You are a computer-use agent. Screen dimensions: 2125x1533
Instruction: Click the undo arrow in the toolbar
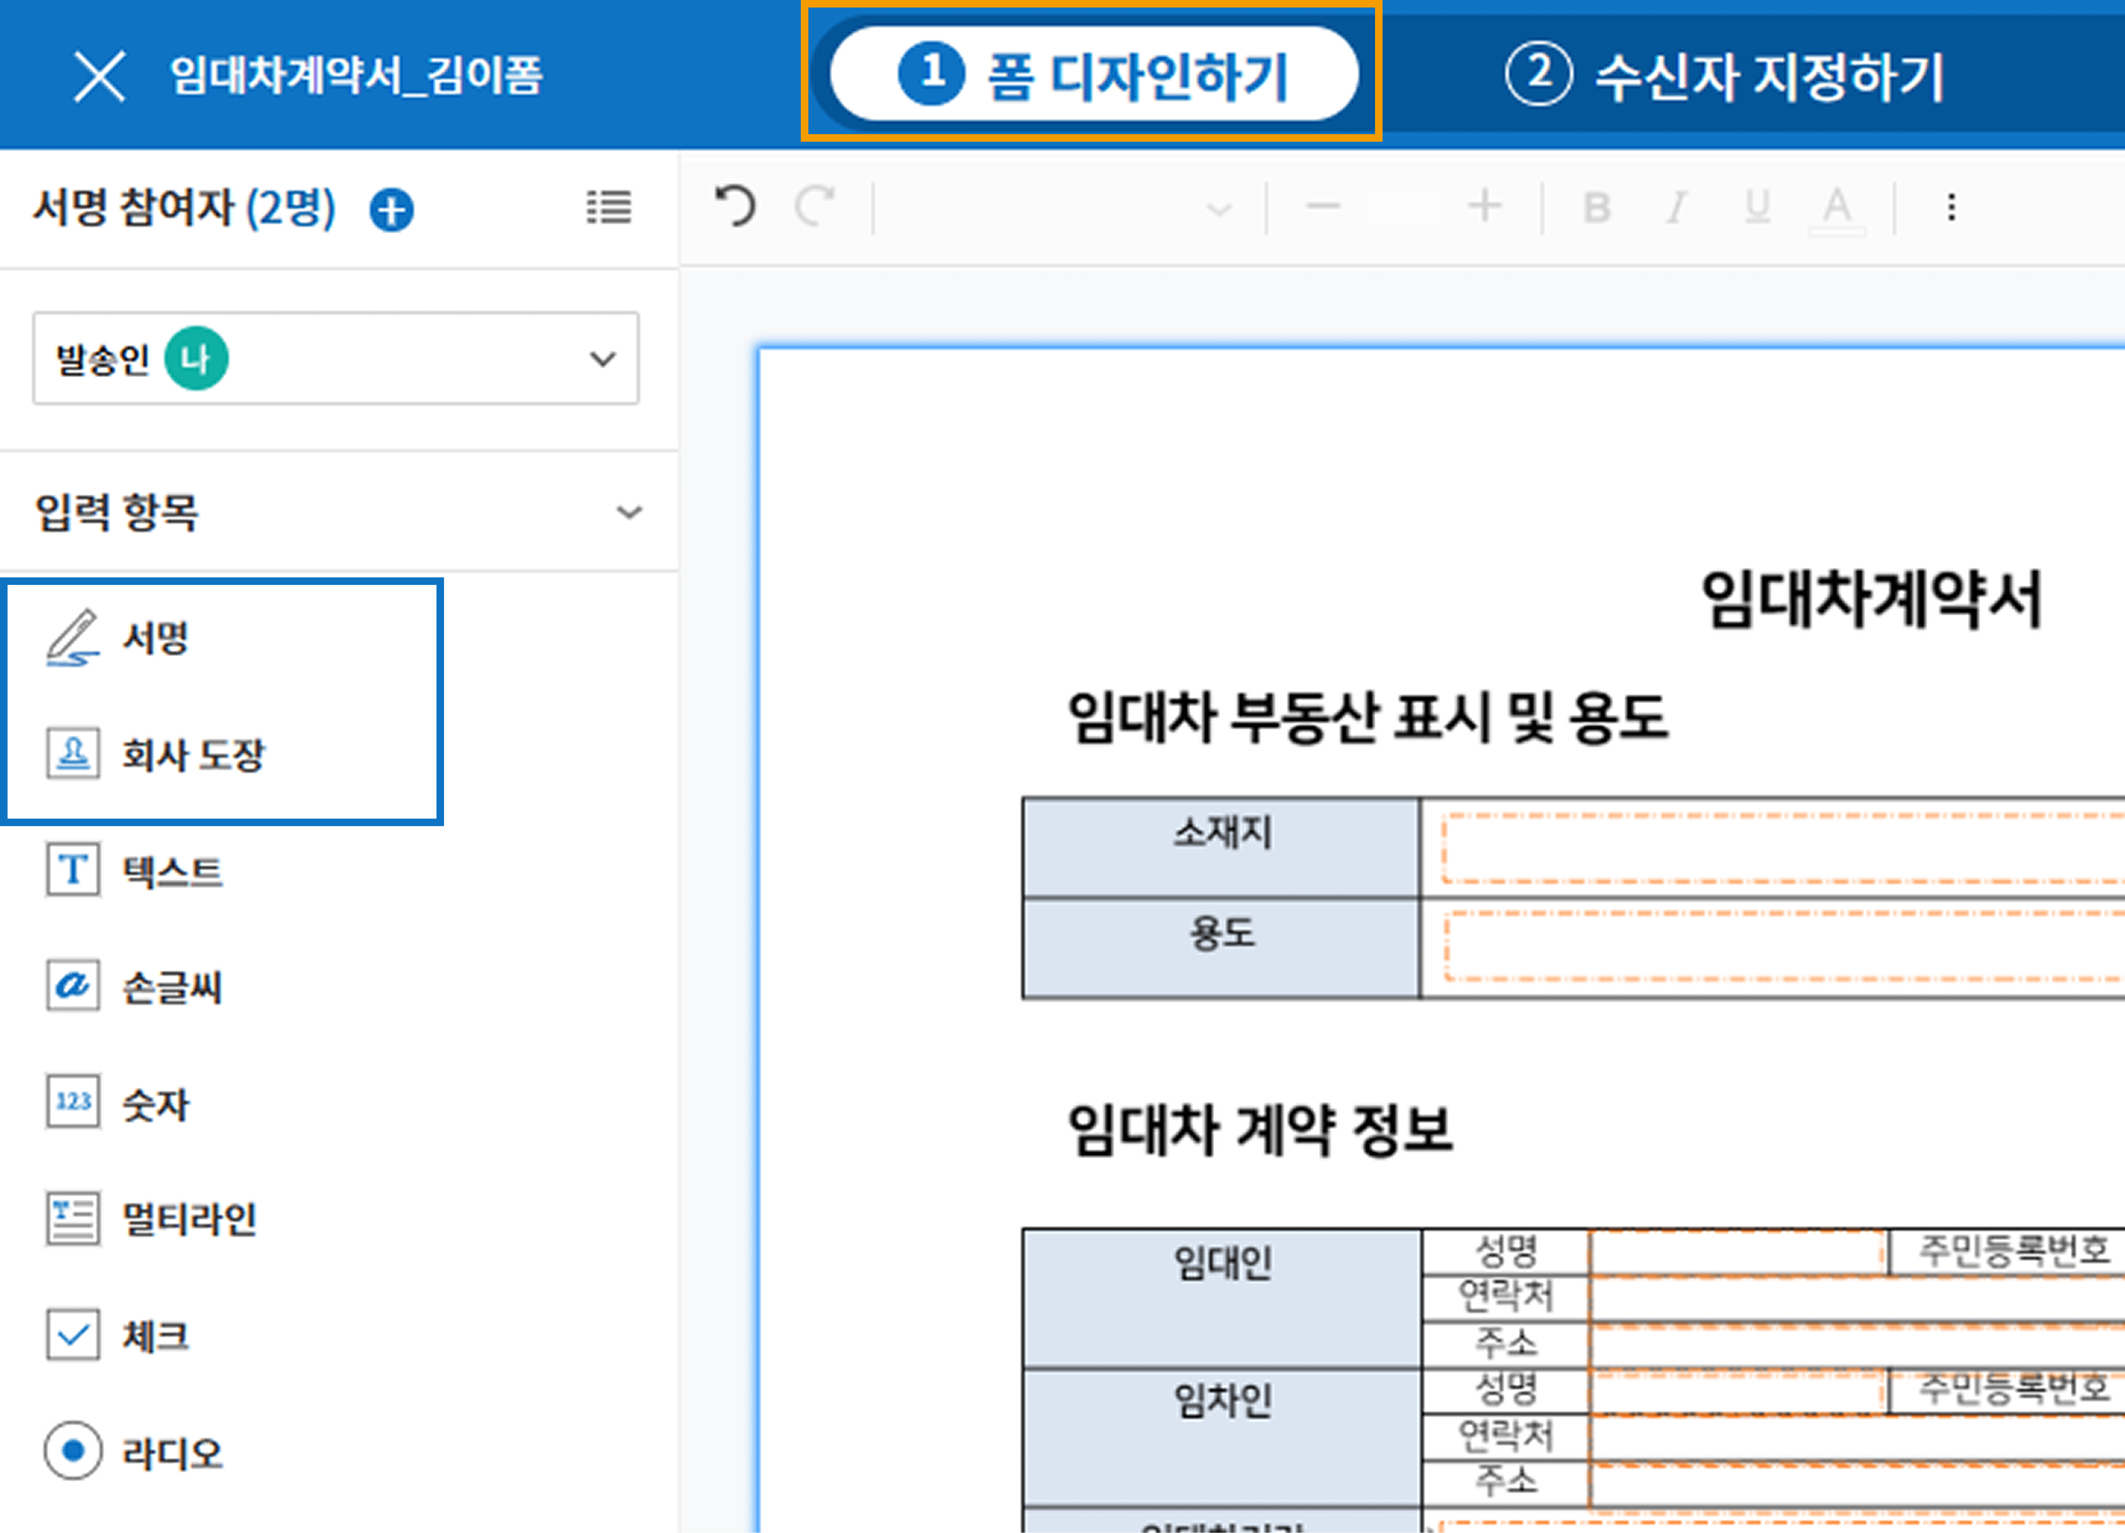736,206
